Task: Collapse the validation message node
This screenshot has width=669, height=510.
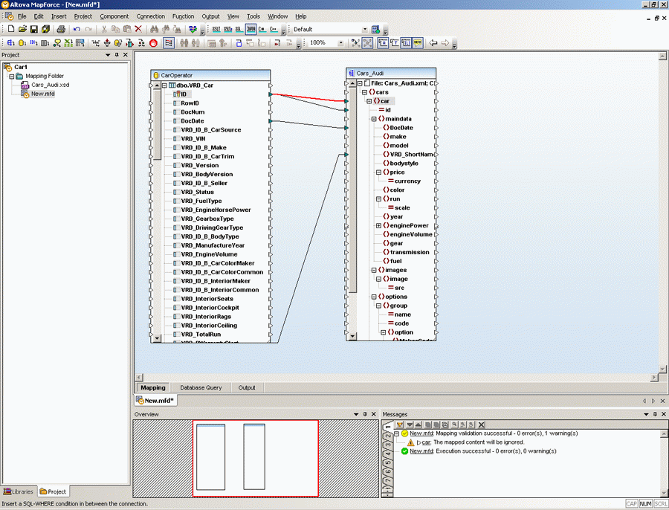Action: click(x=396, y=433)
